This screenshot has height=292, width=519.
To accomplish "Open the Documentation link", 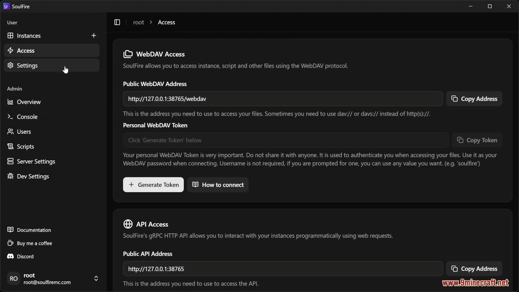I will 52,230.
